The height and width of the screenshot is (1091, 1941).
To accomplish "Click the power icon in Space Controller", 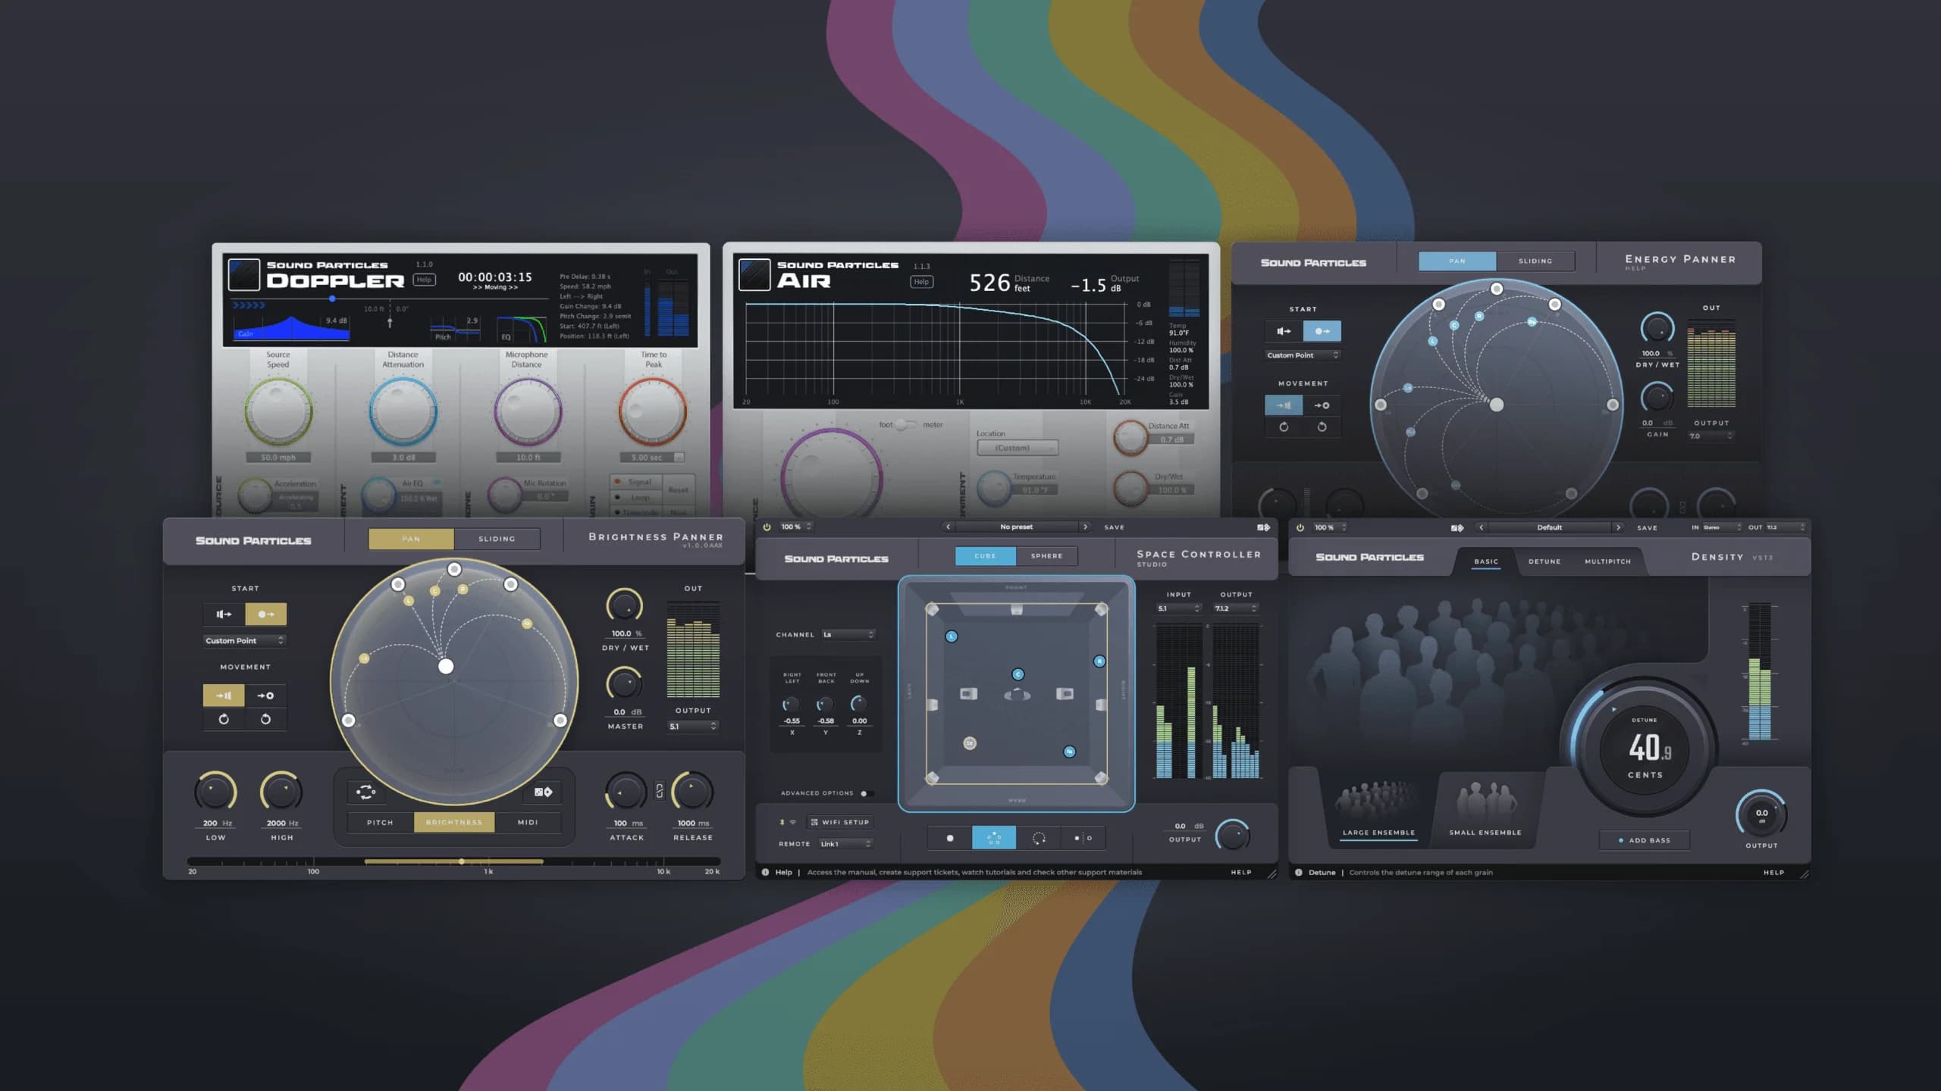I will click(x=766, y=527).
